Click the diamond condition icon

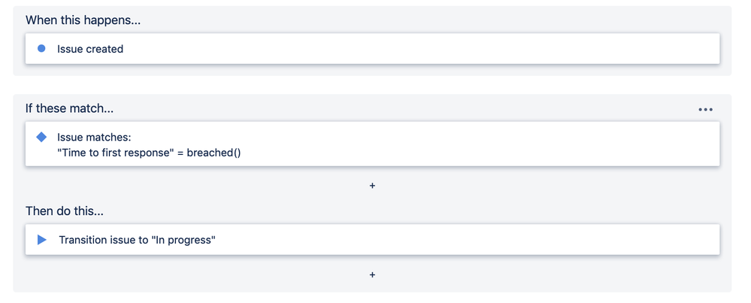pyautogui.click(x=42, y=137)
